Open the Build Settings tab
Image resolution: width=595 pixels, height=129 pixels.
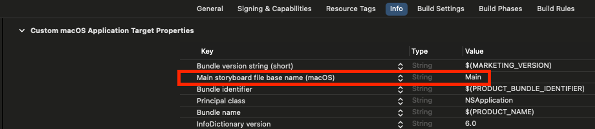point(441,9)
